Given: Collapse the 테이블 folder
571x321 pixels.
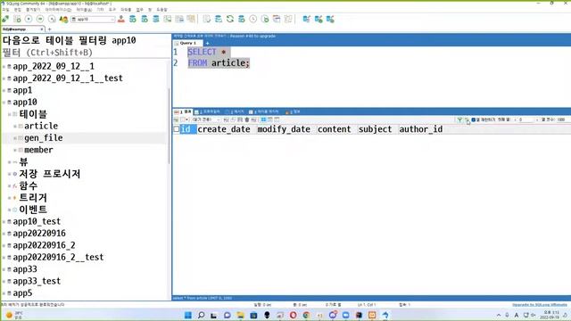Looking at the screenshot, I should click(10, 114).
